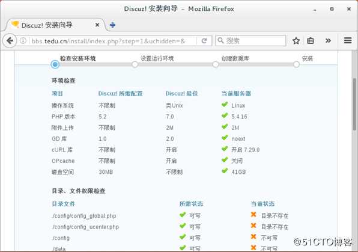Click green check in the 附件上传 row
This screenshot has width=358, height=252.
(225, 126)
